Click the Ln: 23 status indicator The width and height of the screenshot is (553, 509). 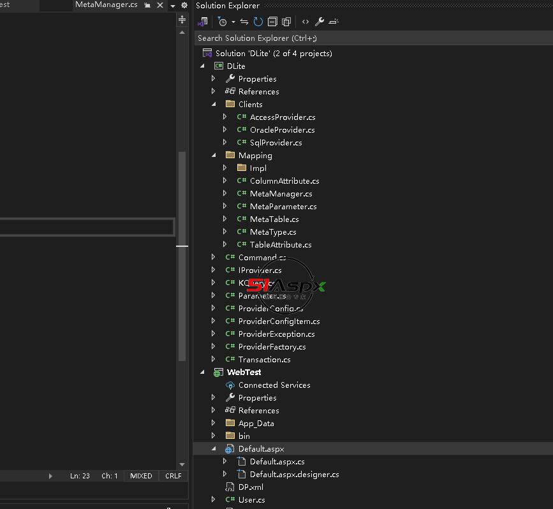(x=80, y=476)
